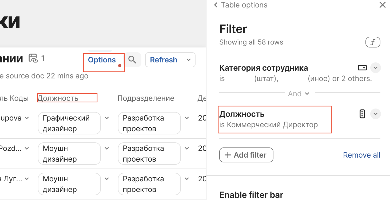This screenshot has height=200, width=390.
Task: Open dropdown of first Разработка проектов cell
Action: click(x=187, y=118)
